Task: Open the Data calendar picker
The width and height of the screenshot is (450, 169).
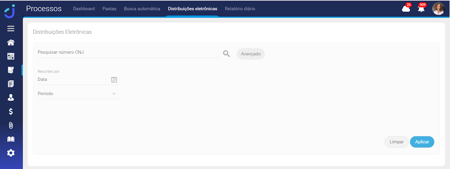Action: click(114, 80)
